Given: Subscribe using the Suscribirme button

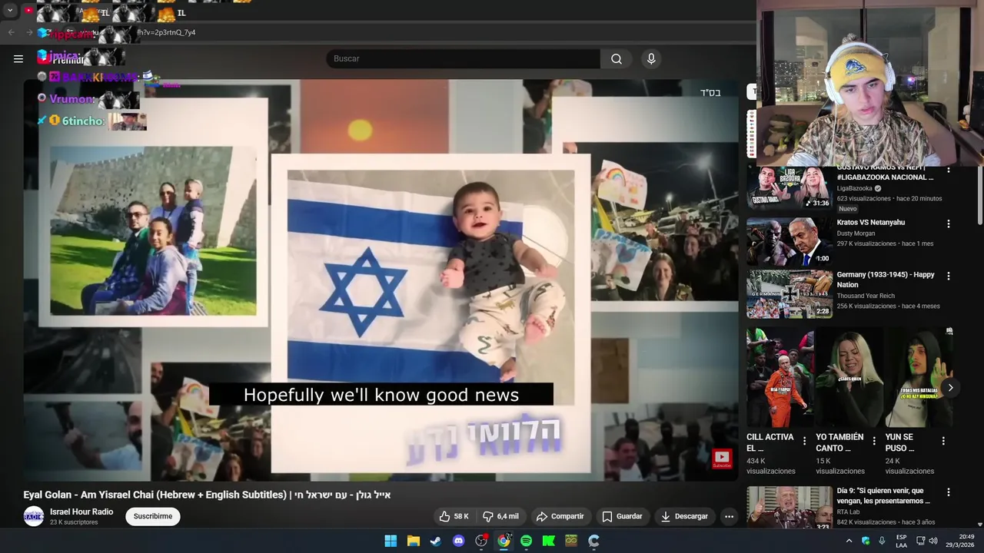Looking at the screenshot, I should tap(153, 516).
